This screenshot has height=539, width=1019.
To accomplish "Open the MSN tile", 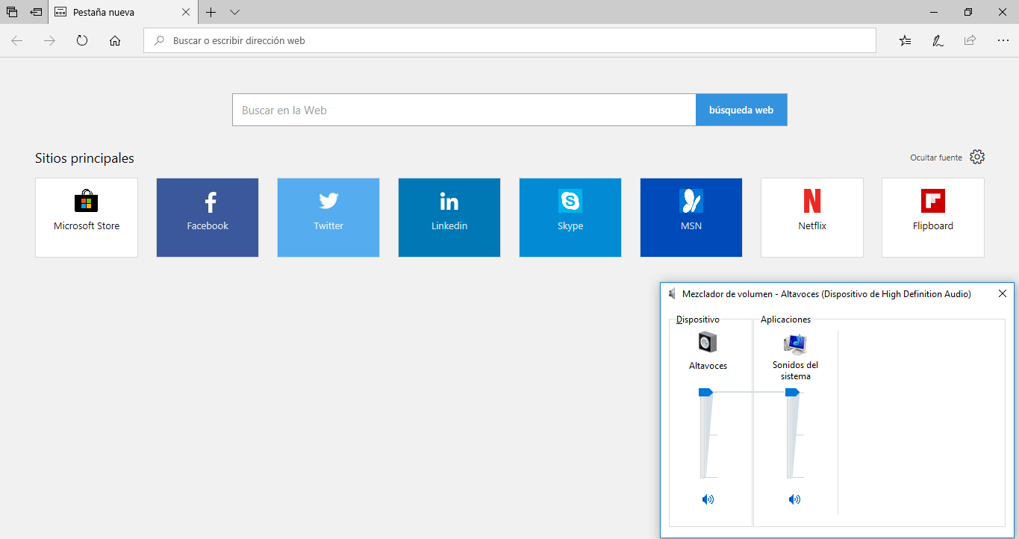I will [691, 217].
